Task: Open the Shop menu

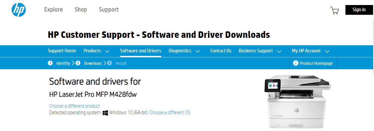Action: coord(81,9)
